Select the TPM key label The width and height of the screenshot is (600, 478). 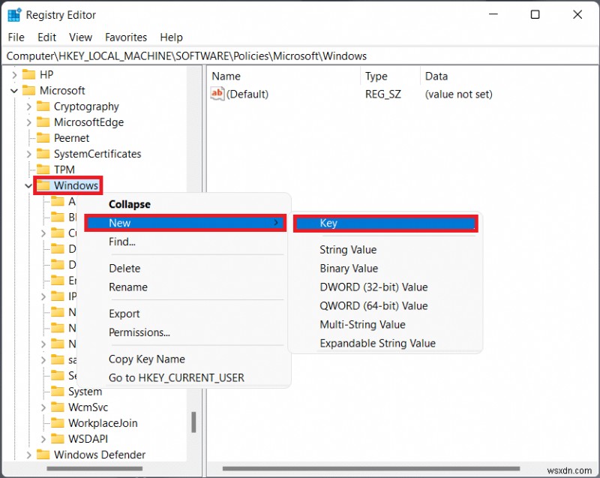pos(64,170)
